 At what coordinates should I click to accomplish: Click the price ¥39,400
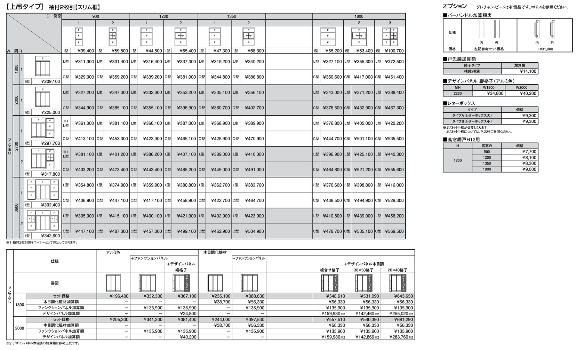[85, 51]
